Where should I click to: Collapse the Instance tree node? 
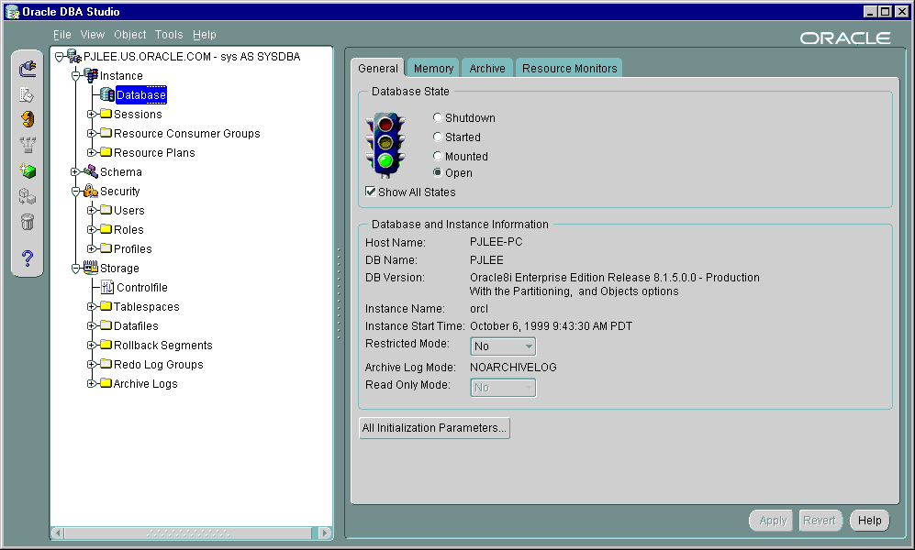click(x=76, y=76)
